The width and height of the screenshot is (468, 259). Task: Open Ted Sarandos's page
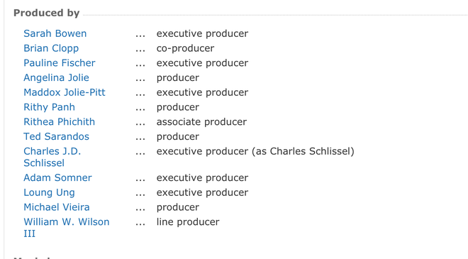pyautogui.click(x=57, y=136)
